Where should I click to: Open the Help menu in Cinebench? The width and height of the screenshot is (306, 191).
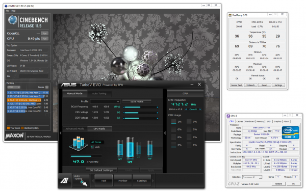(x=13, y=11)
